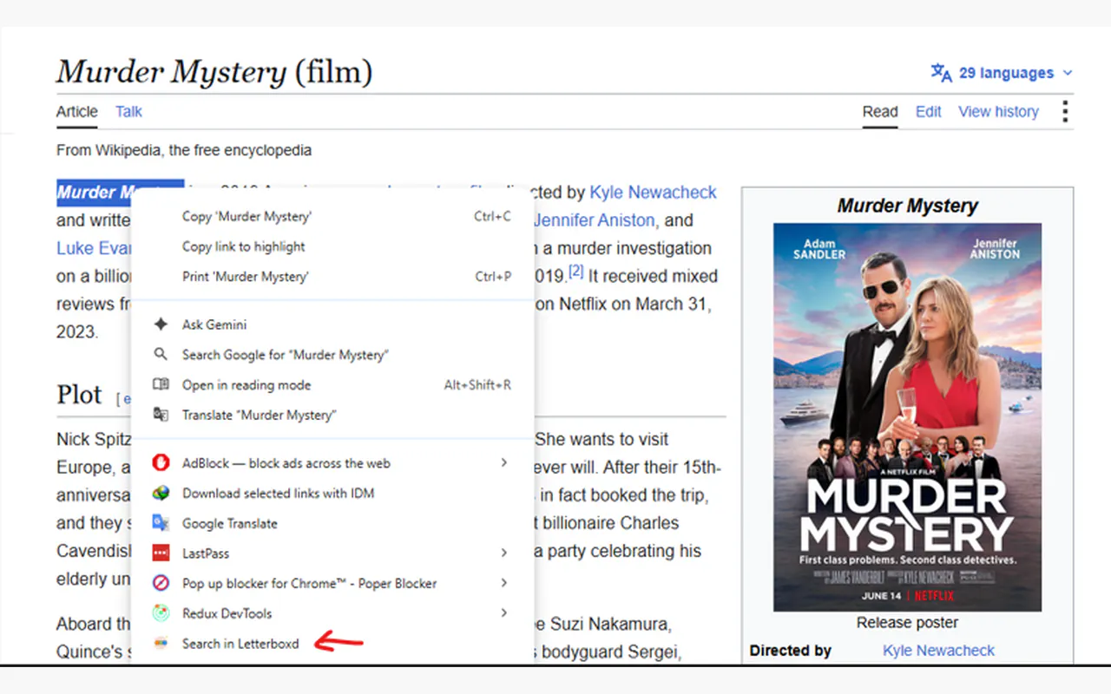Switch to the Talk tab
This screenshot has height=694, width=1111.
pos(128,111)
